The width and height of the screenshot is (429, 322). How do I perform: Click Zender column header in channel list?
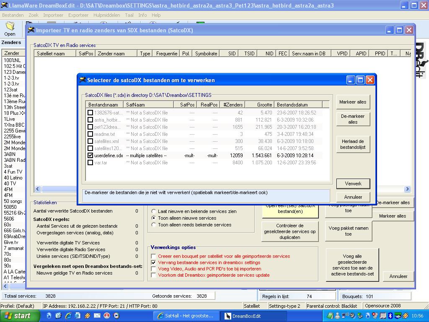pyautogui.click(x=13, y=53)
